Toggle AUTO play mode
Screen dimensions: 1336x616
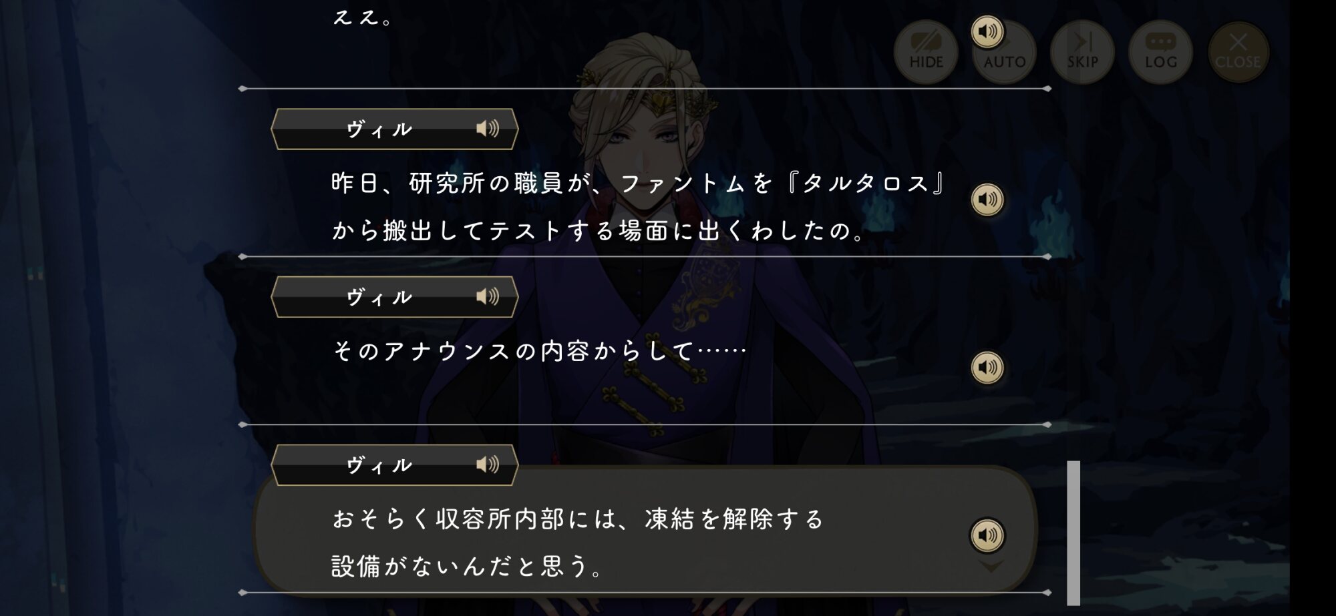(1005, 52)
